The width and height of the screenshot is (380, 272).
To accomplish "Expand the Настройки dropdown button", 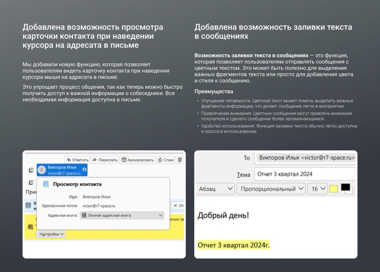I will 50,234.
